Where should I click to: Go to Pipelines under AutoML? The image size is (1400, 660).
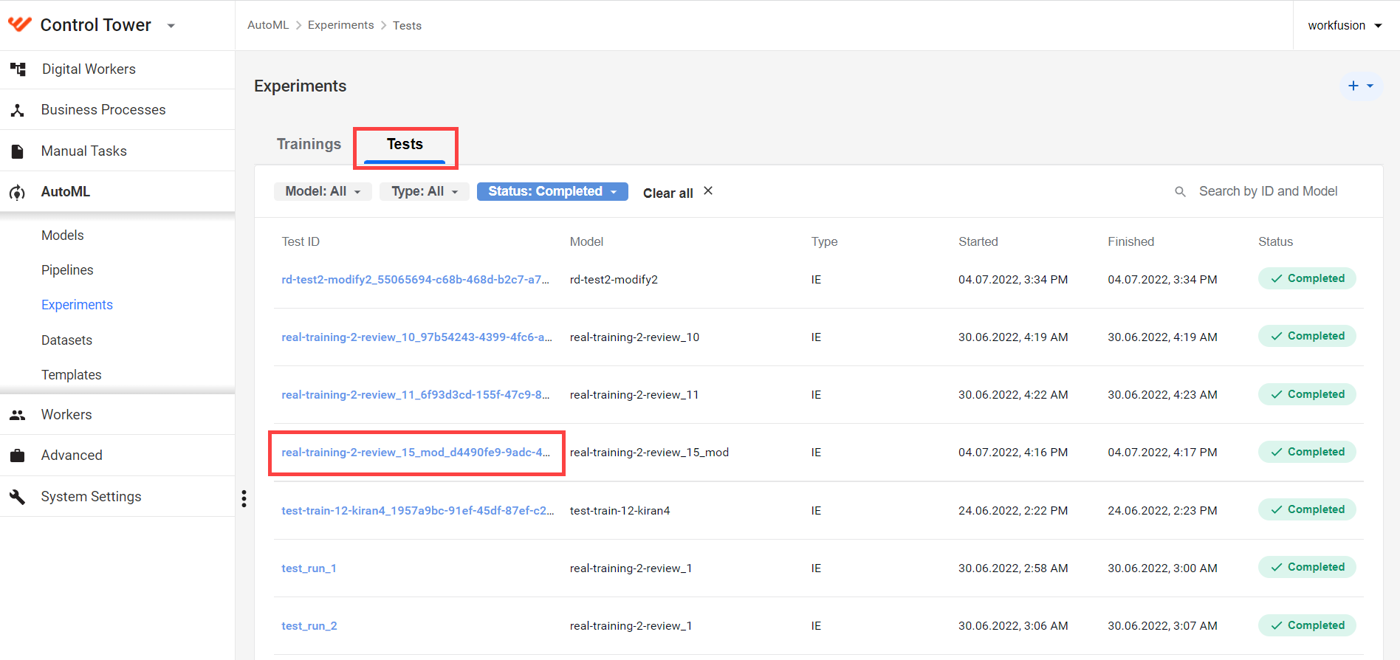click(x=67, y=270)
